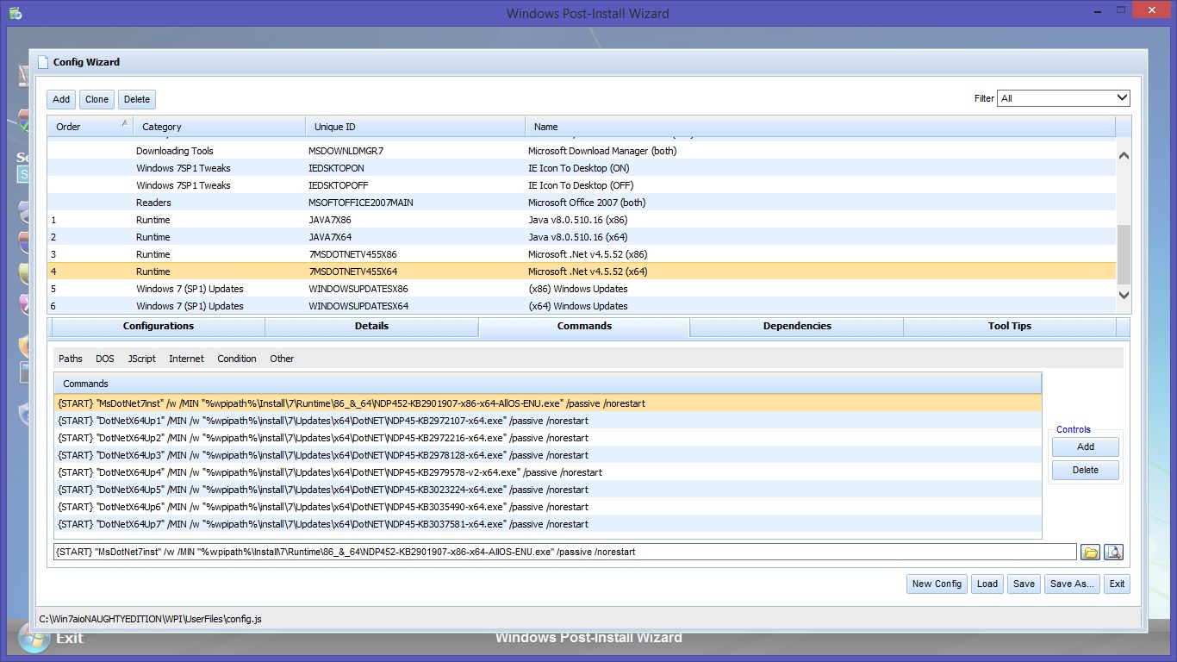The width and height of the screenshot is (1177, 662).
Task: Click the New Config button
Action: 937,584
